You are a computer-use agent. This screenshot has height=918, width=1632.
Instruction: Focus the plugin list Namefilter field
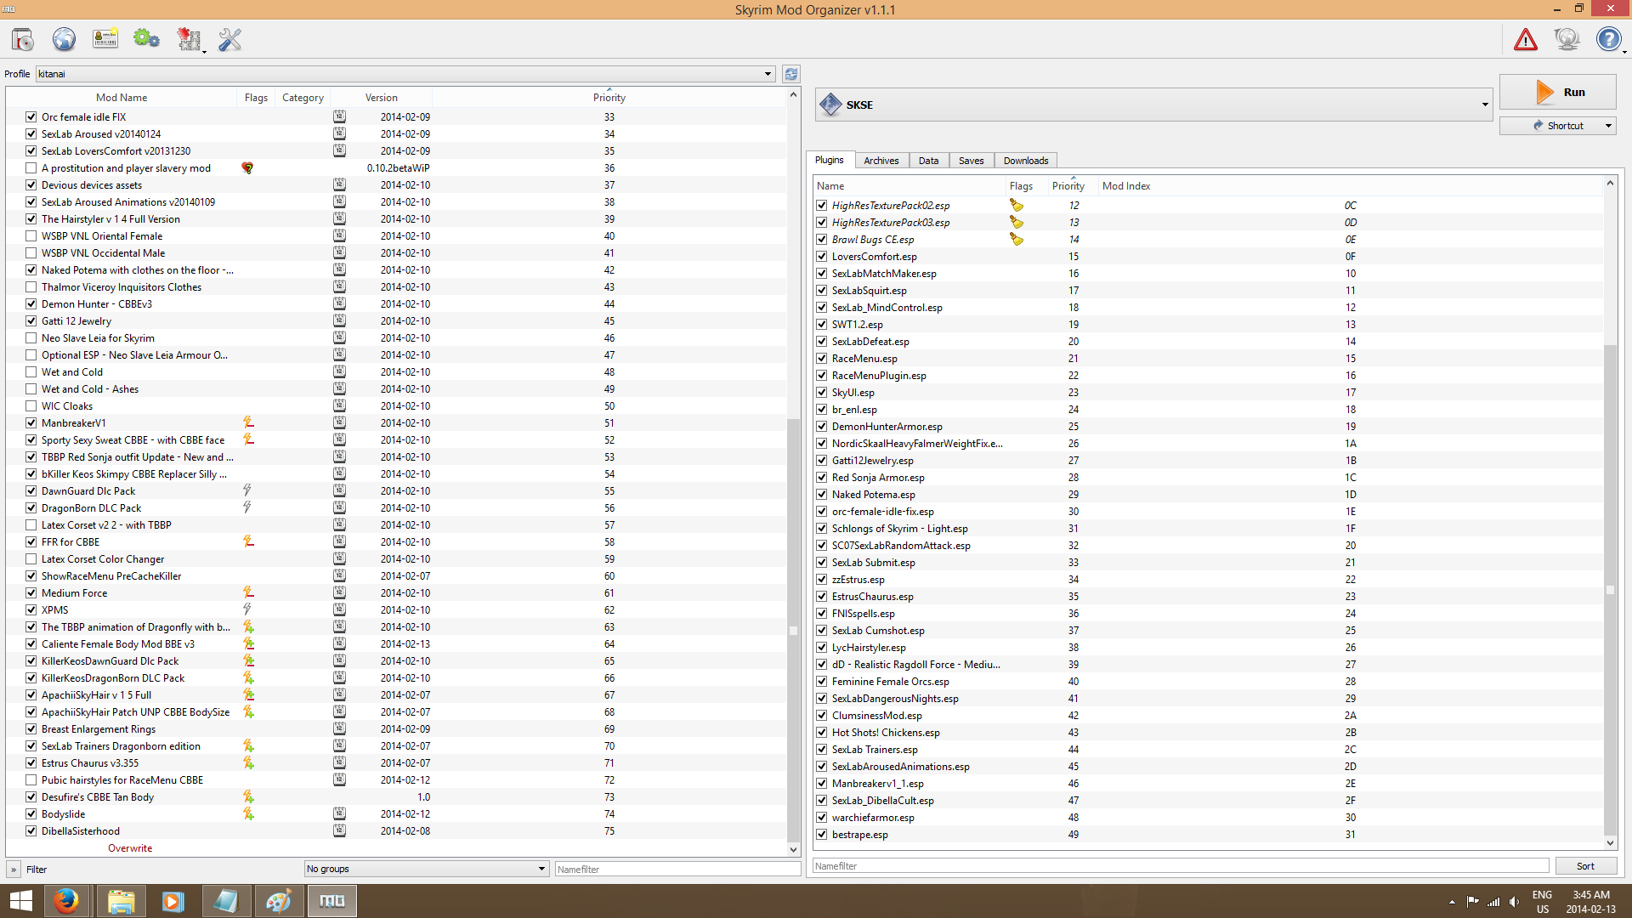click(1180, 866)
